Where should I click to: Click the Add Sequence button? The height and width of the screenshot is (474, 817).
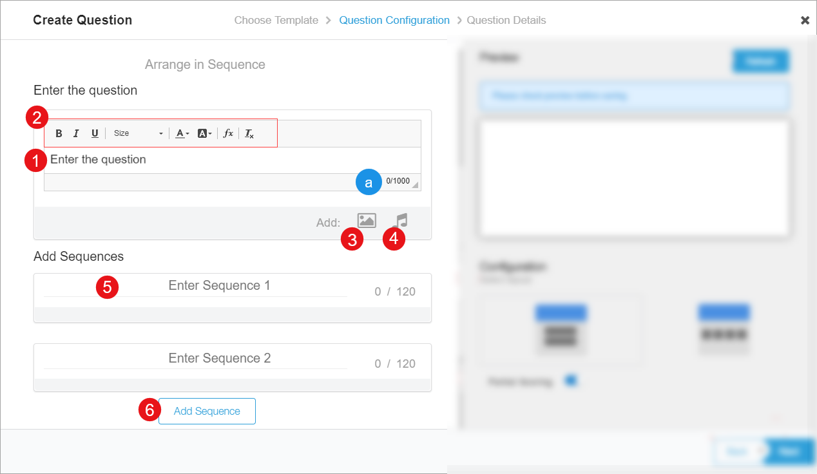(x=207, y=411)
